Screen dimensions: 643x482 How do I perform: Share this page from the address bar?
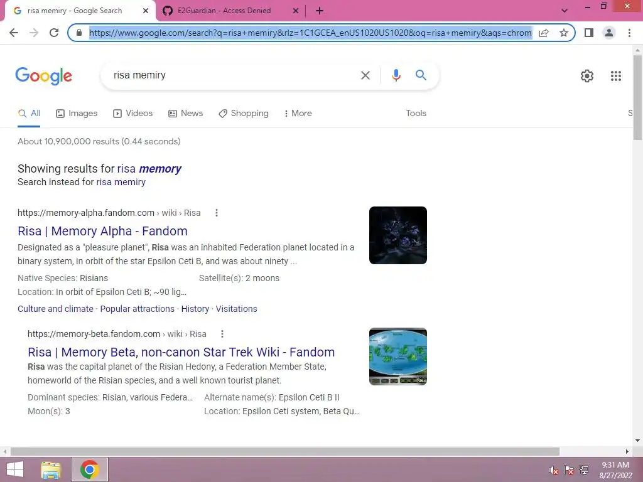coord(544,33)
